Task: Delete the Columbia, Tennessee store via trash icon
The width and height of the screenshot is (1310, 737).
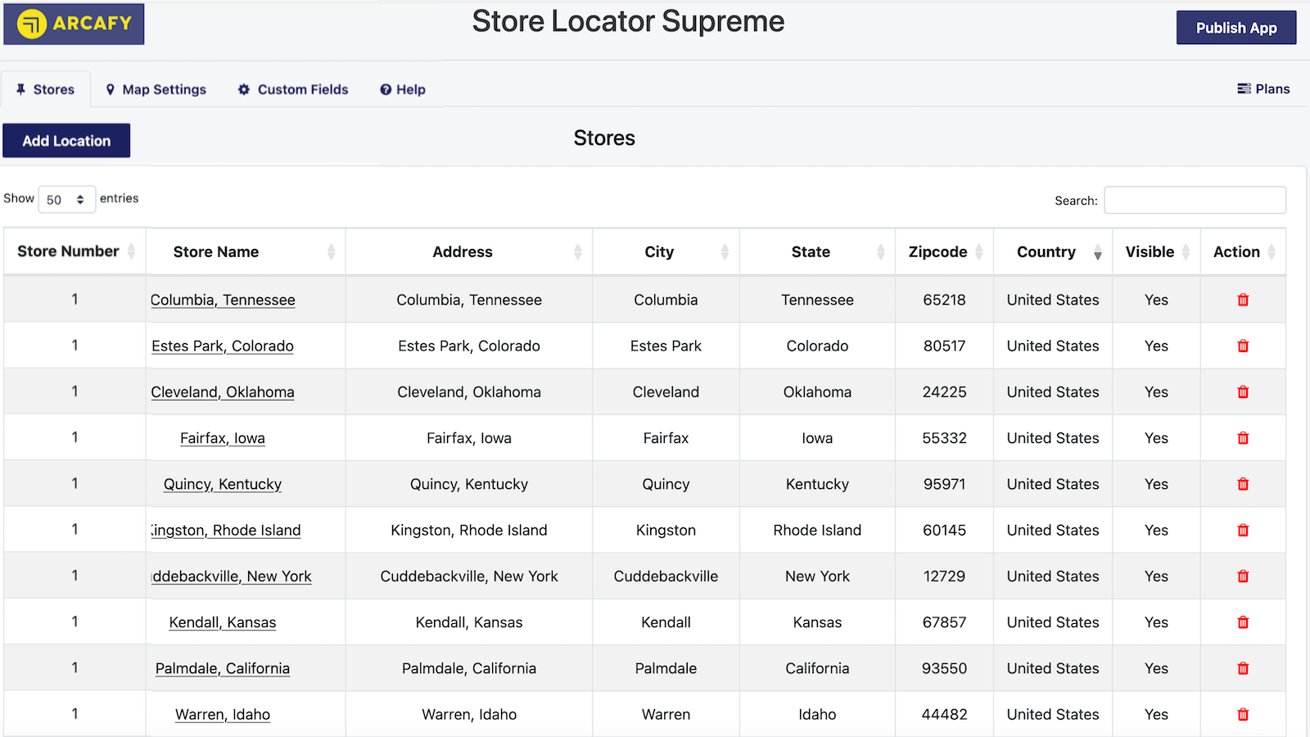Action: tap(1243, 300)
